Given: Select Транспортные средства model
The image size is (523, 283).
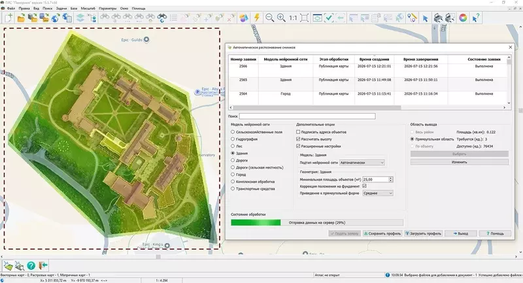Looking at the screenshot, I should click(x=233, y=189).
